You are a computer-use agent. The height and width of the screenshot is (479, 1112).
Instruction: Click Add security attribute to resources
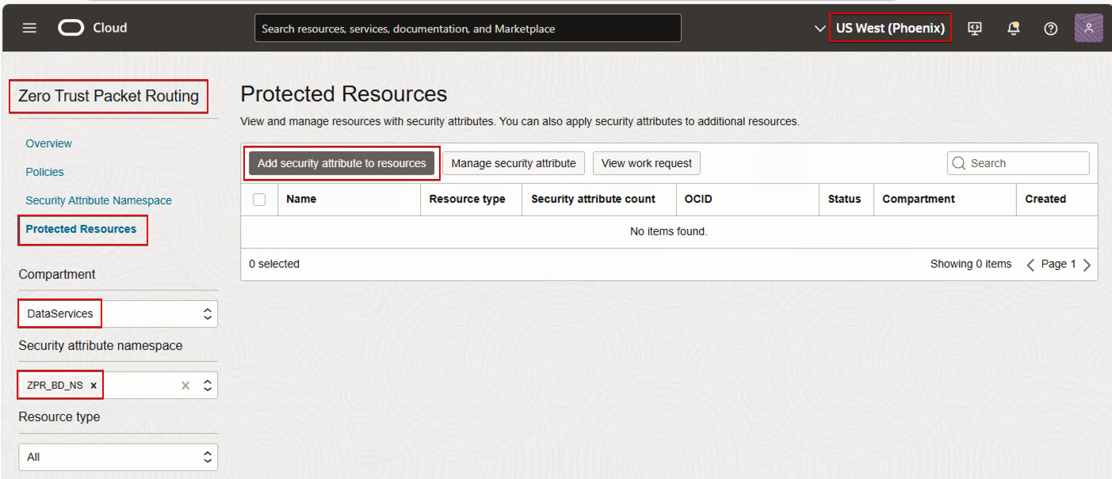click(342, 163)
